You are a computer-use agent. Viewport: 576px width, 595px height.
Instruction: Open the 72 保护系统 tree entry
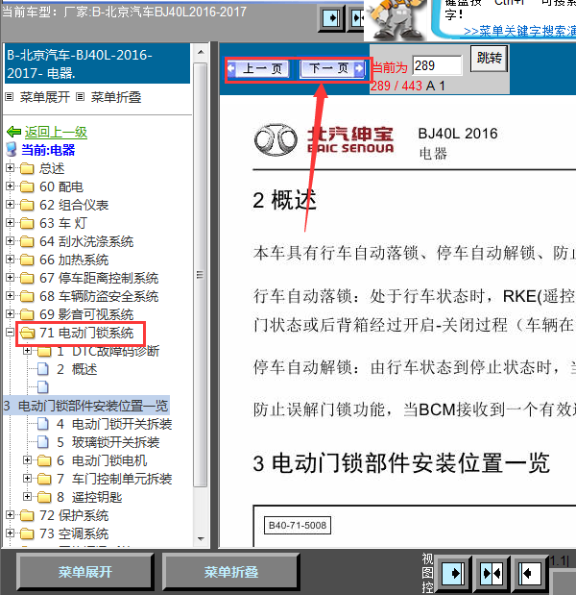coord(74,515)
